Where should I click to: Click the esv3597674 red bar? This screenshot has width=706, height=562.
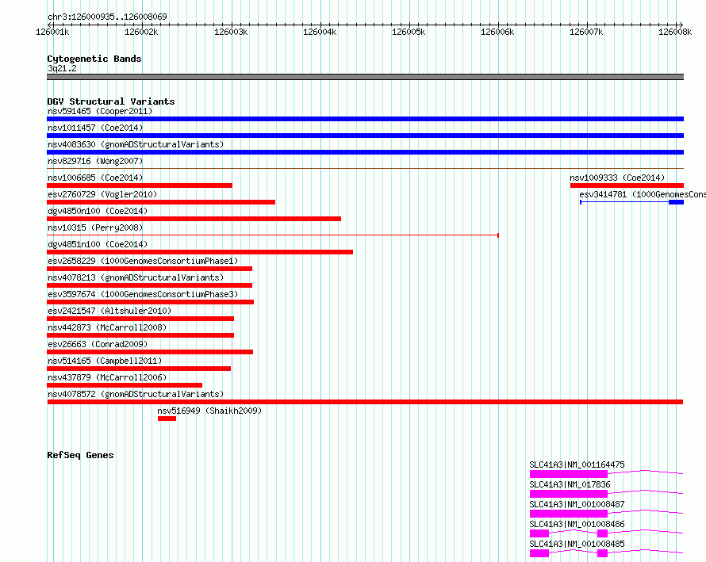click(x=151, y=302)
